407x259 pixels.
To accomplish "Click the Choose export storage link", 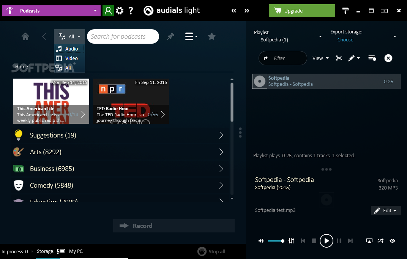I will [x=345, y=40].
